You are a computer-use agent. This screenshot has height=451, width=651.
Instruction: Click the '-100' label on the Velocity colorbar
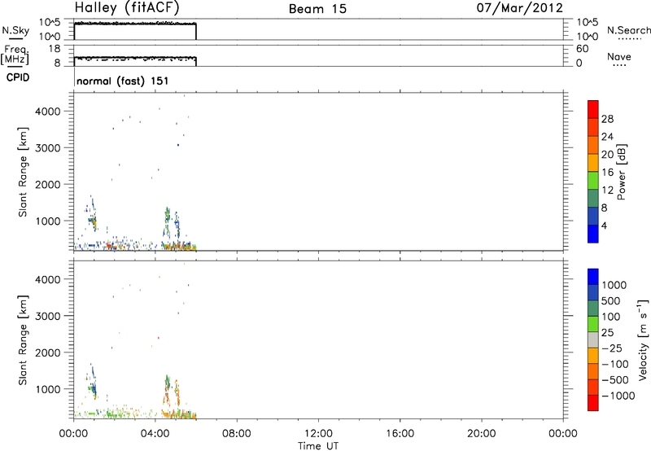tap(615, 364)
